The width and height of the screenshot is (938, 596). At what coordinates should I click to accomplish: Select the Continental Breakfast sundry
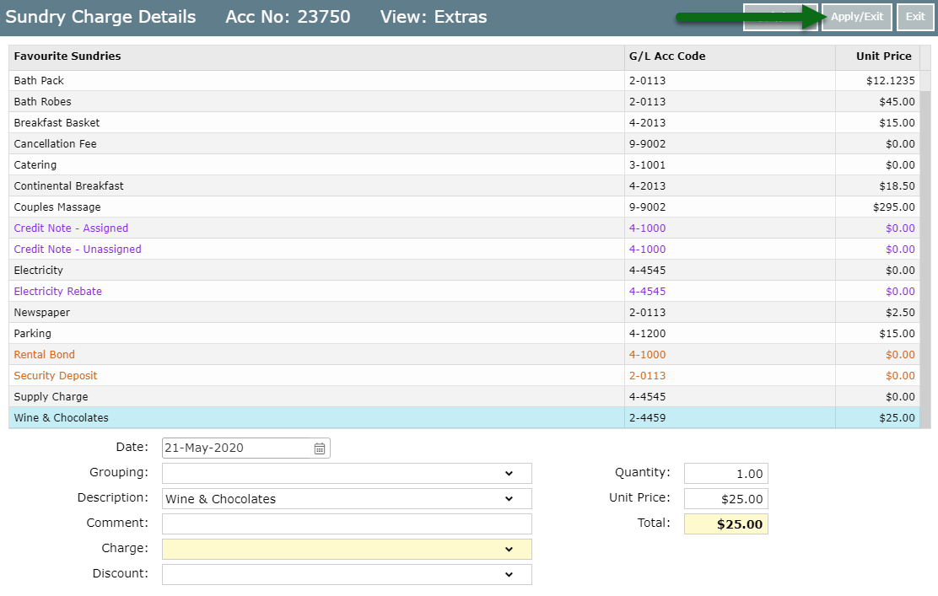(x=464, y=186)
